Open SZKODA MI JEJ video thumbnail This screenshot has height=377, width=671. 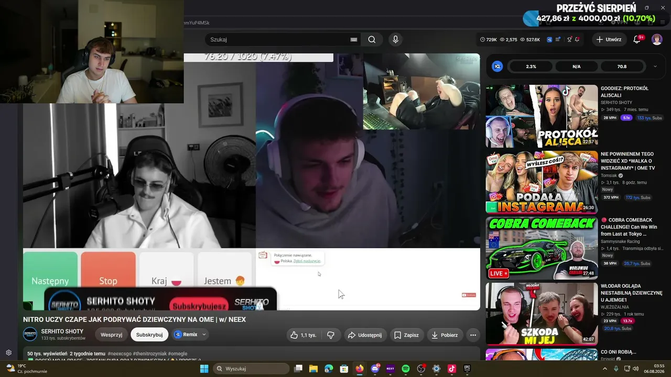pyautogui.click(x=542, y=314)
